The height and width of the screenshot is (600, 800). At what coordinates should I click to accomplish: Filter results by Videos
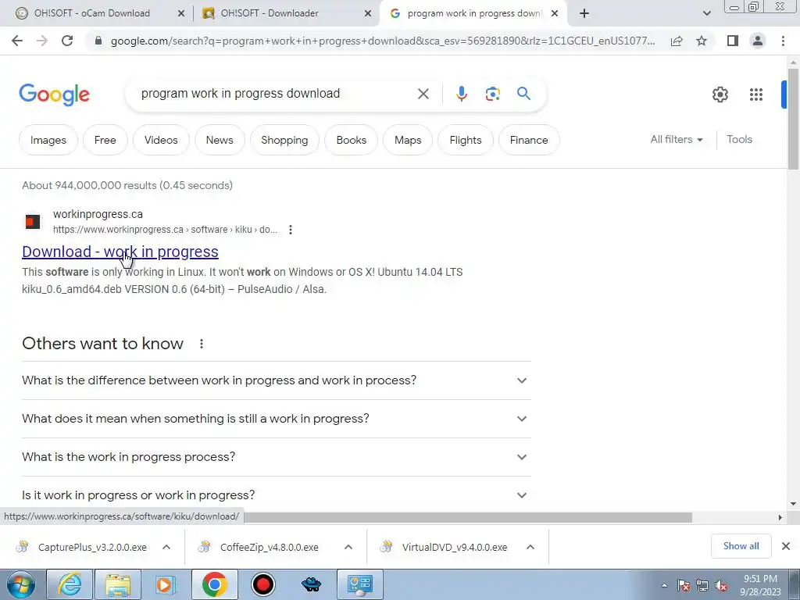pyautogui.click(x=161, y=140)
